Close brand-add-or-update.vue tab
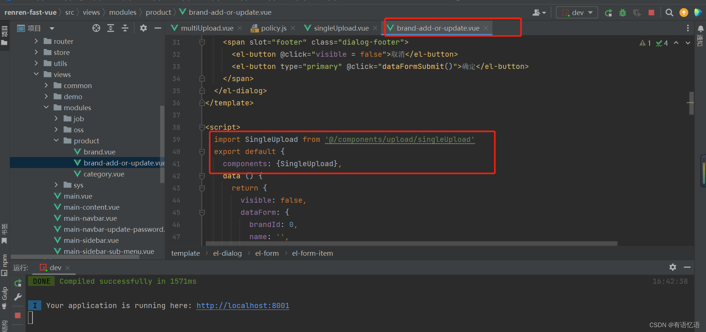Screen dimensions: 706x332 click(486, 28)
